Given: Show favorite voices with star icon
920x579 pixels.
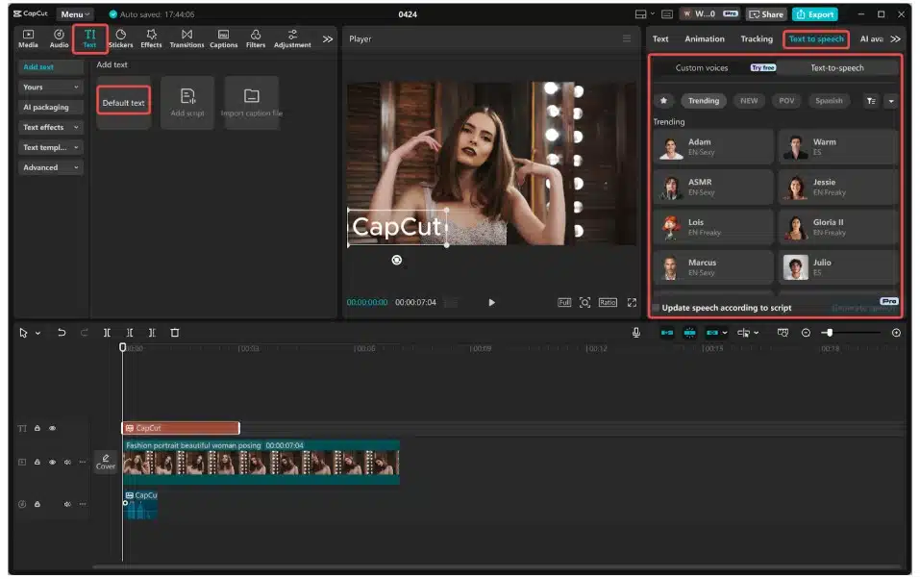Looking at the screenshot, I should point(663,100).
